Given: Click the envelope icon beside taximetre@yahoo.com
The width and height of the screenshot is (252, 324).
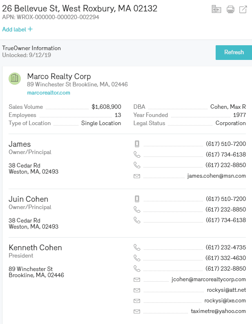Looking at the screenshot, I should (x=137, y=311).
